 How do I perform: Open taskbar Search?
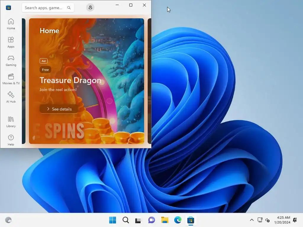coord(125,220)
